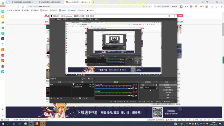
Task: Move the source down in the sources list
Action: click(x=87, y=98)
